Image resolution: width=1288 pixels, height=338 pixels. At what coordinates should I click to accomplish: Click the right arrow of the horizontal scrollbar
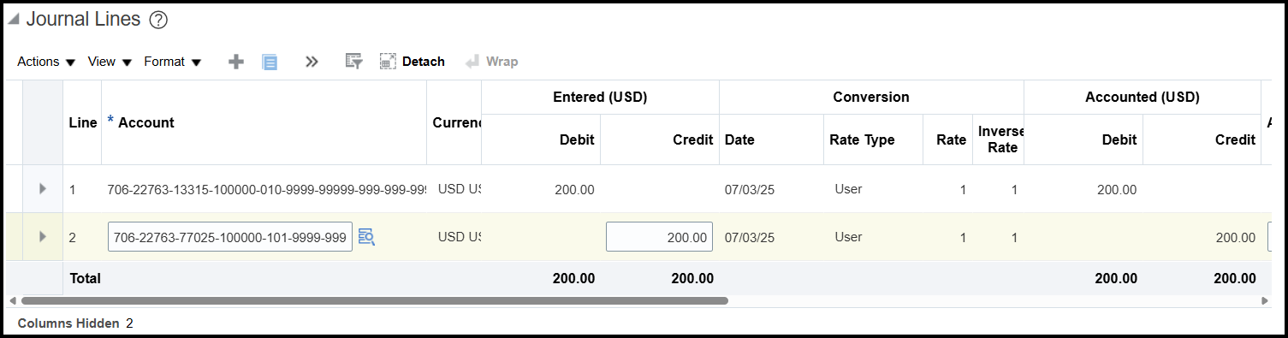pyautogui.click(x=1265, y=301)
